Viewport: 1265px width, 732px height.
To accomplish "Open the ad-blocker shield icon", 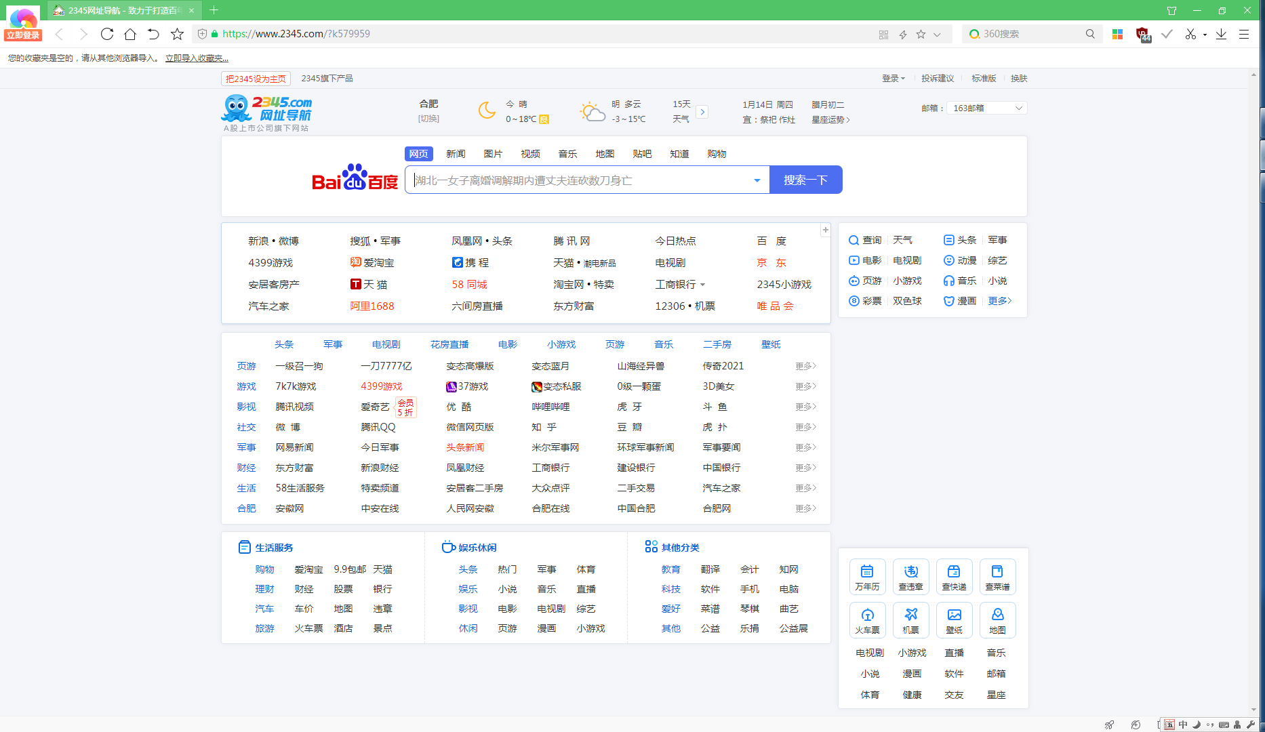I will (x=1143, y=35).
